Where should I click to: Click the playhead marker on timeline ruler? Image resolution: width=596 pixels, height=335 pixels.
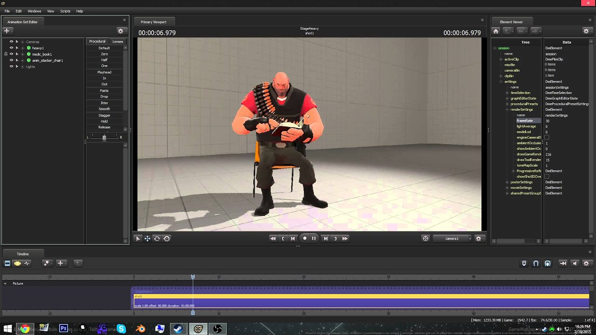193,277
